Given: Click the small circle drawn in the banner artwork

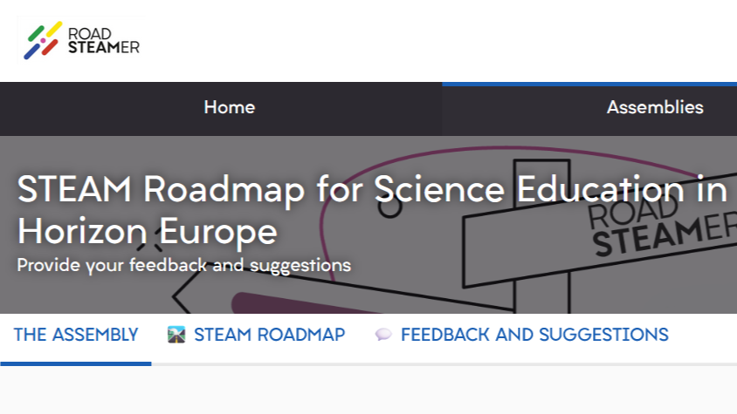Looking at the screenshot, I should 390,207.
